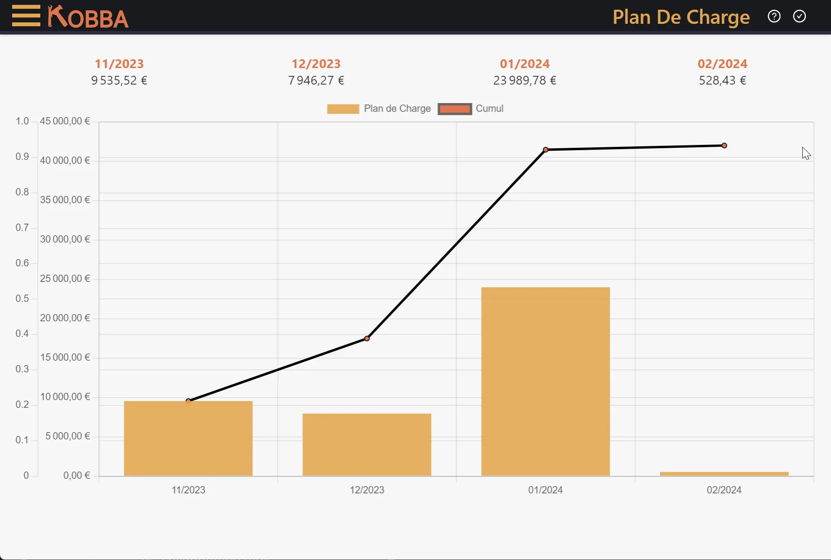Click the Cumul point for 11/2023
The image size is (831, 560).
[x=188, y=401]
